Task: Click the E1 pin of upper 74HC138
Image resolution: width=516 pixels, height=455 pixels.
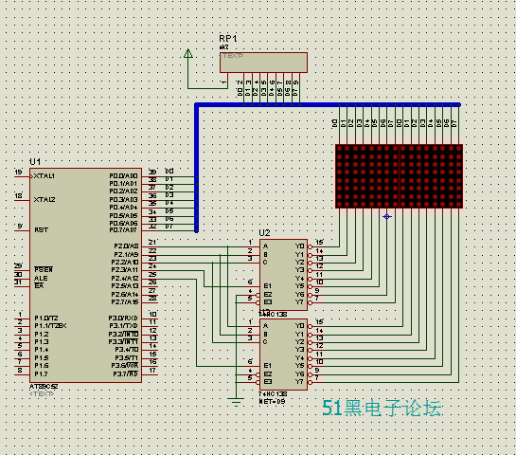Action: [268, 286]
